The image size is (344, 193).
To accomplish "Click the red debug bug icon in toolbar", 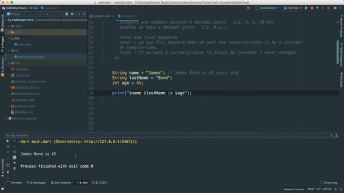I will click(x=312, y=8).
